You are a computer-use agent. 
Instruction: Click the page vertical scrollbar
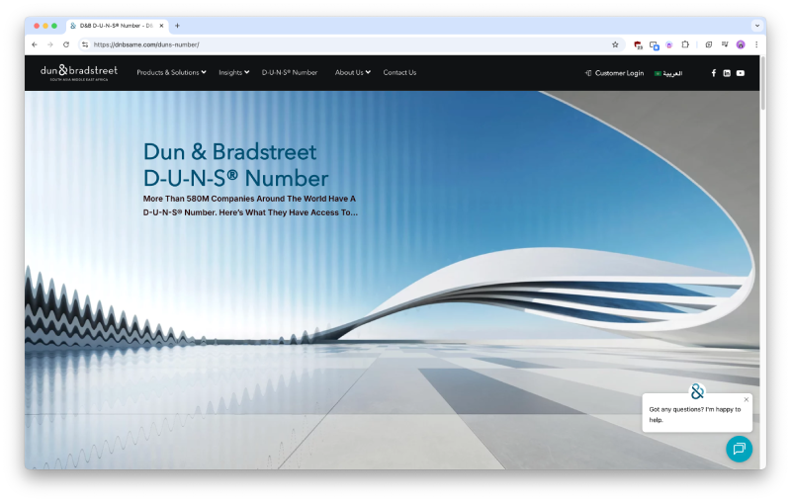tap(762, 83)
